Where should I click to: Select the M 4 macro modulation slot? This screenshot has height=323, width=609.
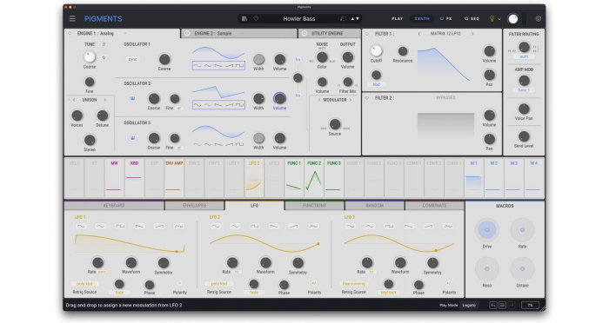[533, 178]
